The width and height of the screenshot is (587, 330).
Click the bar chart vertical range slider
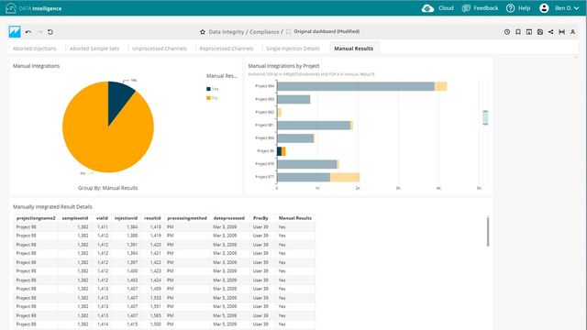pos(485,117)
